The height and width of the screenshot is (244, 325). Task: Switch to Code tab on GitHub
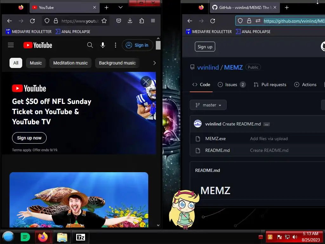click(201, 85)
